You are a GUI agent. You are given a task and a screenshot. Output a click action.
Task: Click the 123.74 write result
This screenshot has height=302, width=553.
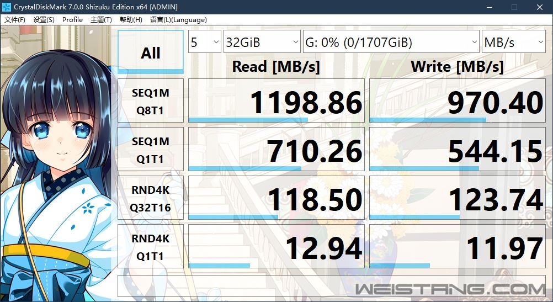pyautogui.click(x=458, y=198)
